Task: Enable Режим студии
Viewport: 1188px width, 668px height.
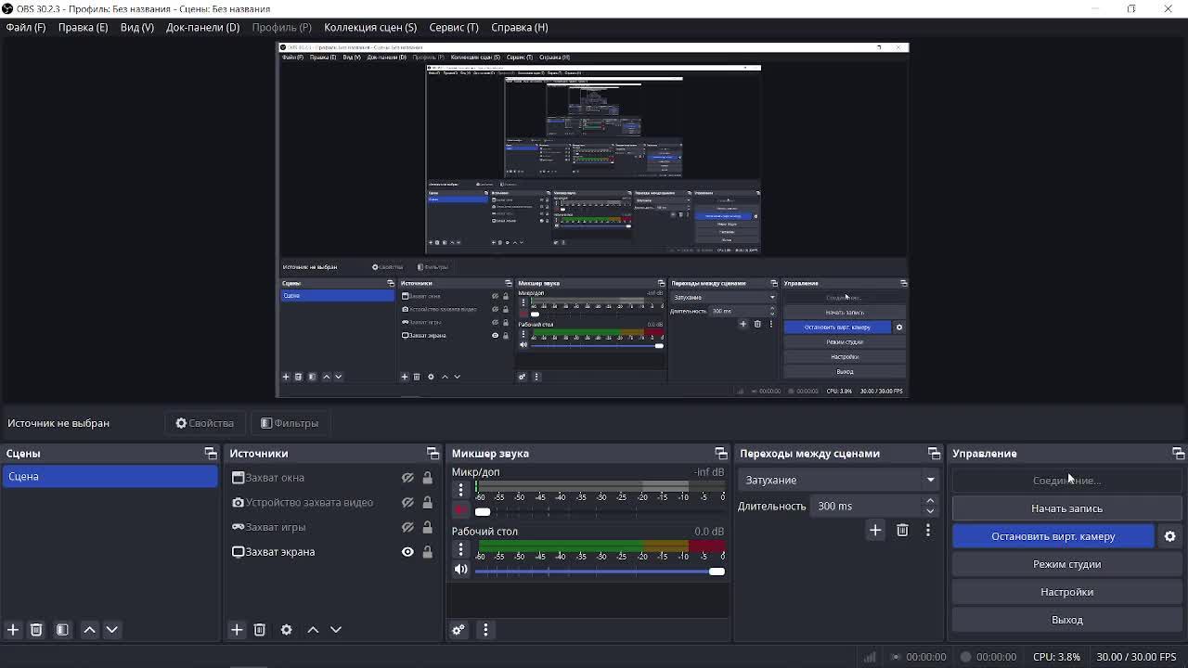Action: (1067, 564)
